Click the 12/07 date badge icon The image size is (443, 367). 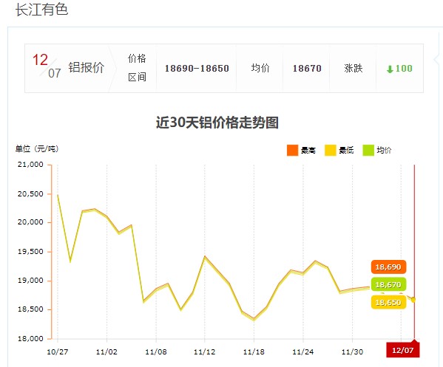[x=47, y=66]
